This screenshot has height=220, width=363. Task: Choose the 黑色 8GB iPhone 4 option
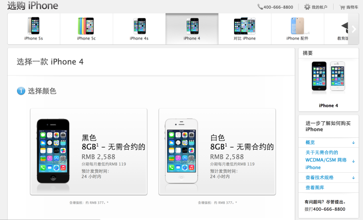(89, 152)
